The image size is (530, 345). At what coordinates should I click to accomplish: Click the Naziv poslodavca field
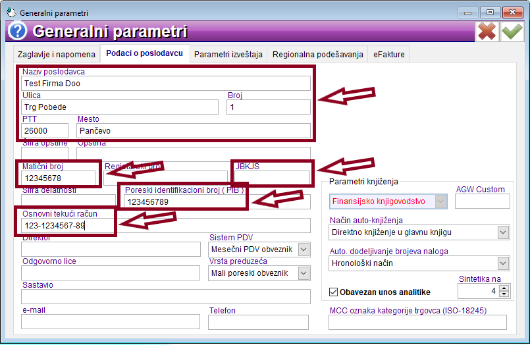(x=166, y=84)
